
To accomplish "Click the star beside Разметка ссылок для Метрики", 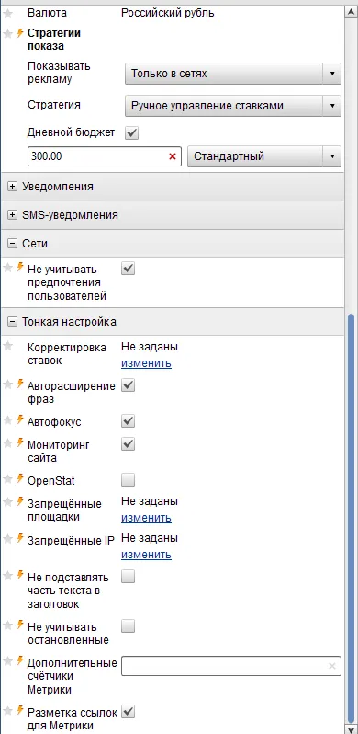I will coord(7,711).
